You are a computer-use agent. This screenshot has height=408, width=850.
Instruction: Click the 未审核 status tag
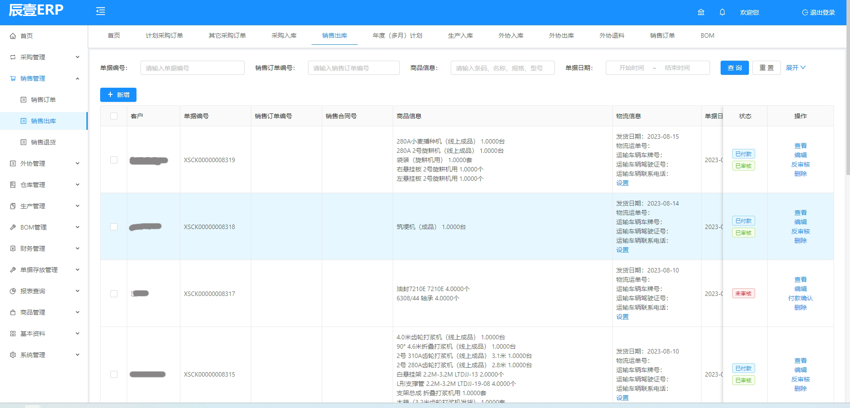pyautogui.click(x=744, y=293)
